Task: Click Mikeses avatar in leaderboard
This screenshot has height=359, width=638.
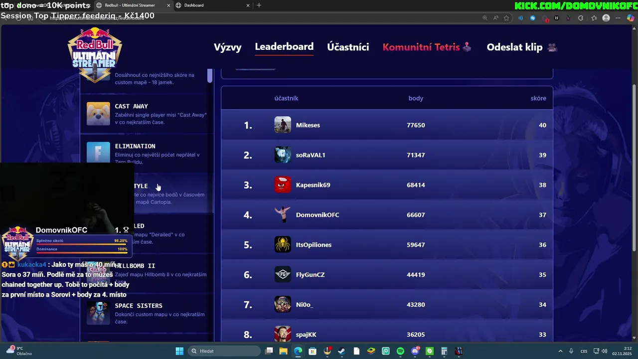Action: (283, 125)
